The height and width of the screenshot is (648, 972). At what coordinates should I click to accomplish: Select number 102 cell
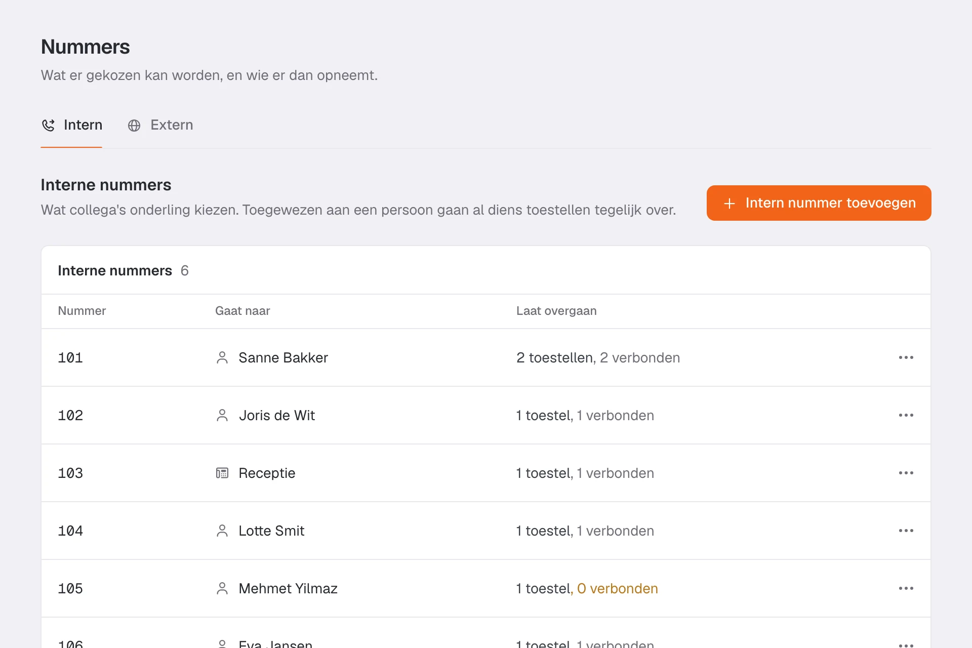[70, 416]
